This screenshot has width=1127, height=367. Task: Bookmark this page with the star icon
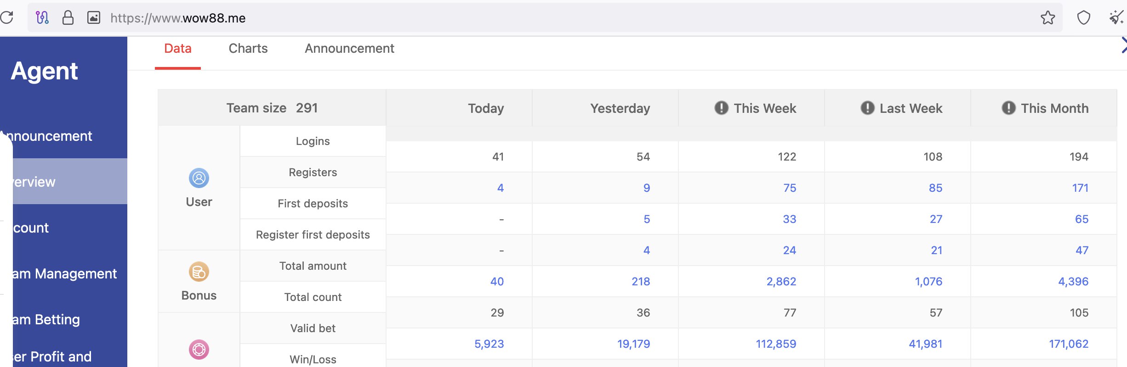coord(1047,18)
